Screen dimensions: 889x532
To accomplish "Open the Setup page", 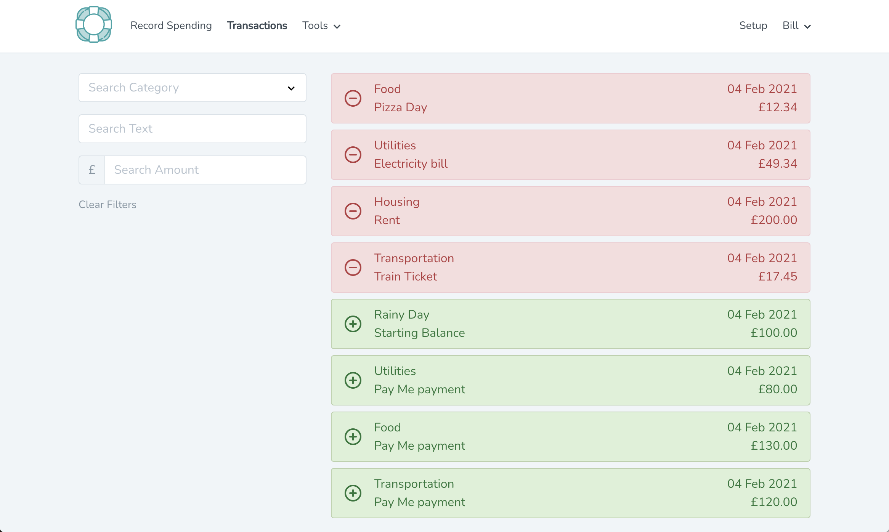I will coord(753,26).
